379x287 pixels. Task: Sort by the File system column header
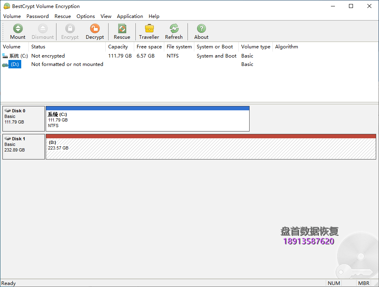179,47
